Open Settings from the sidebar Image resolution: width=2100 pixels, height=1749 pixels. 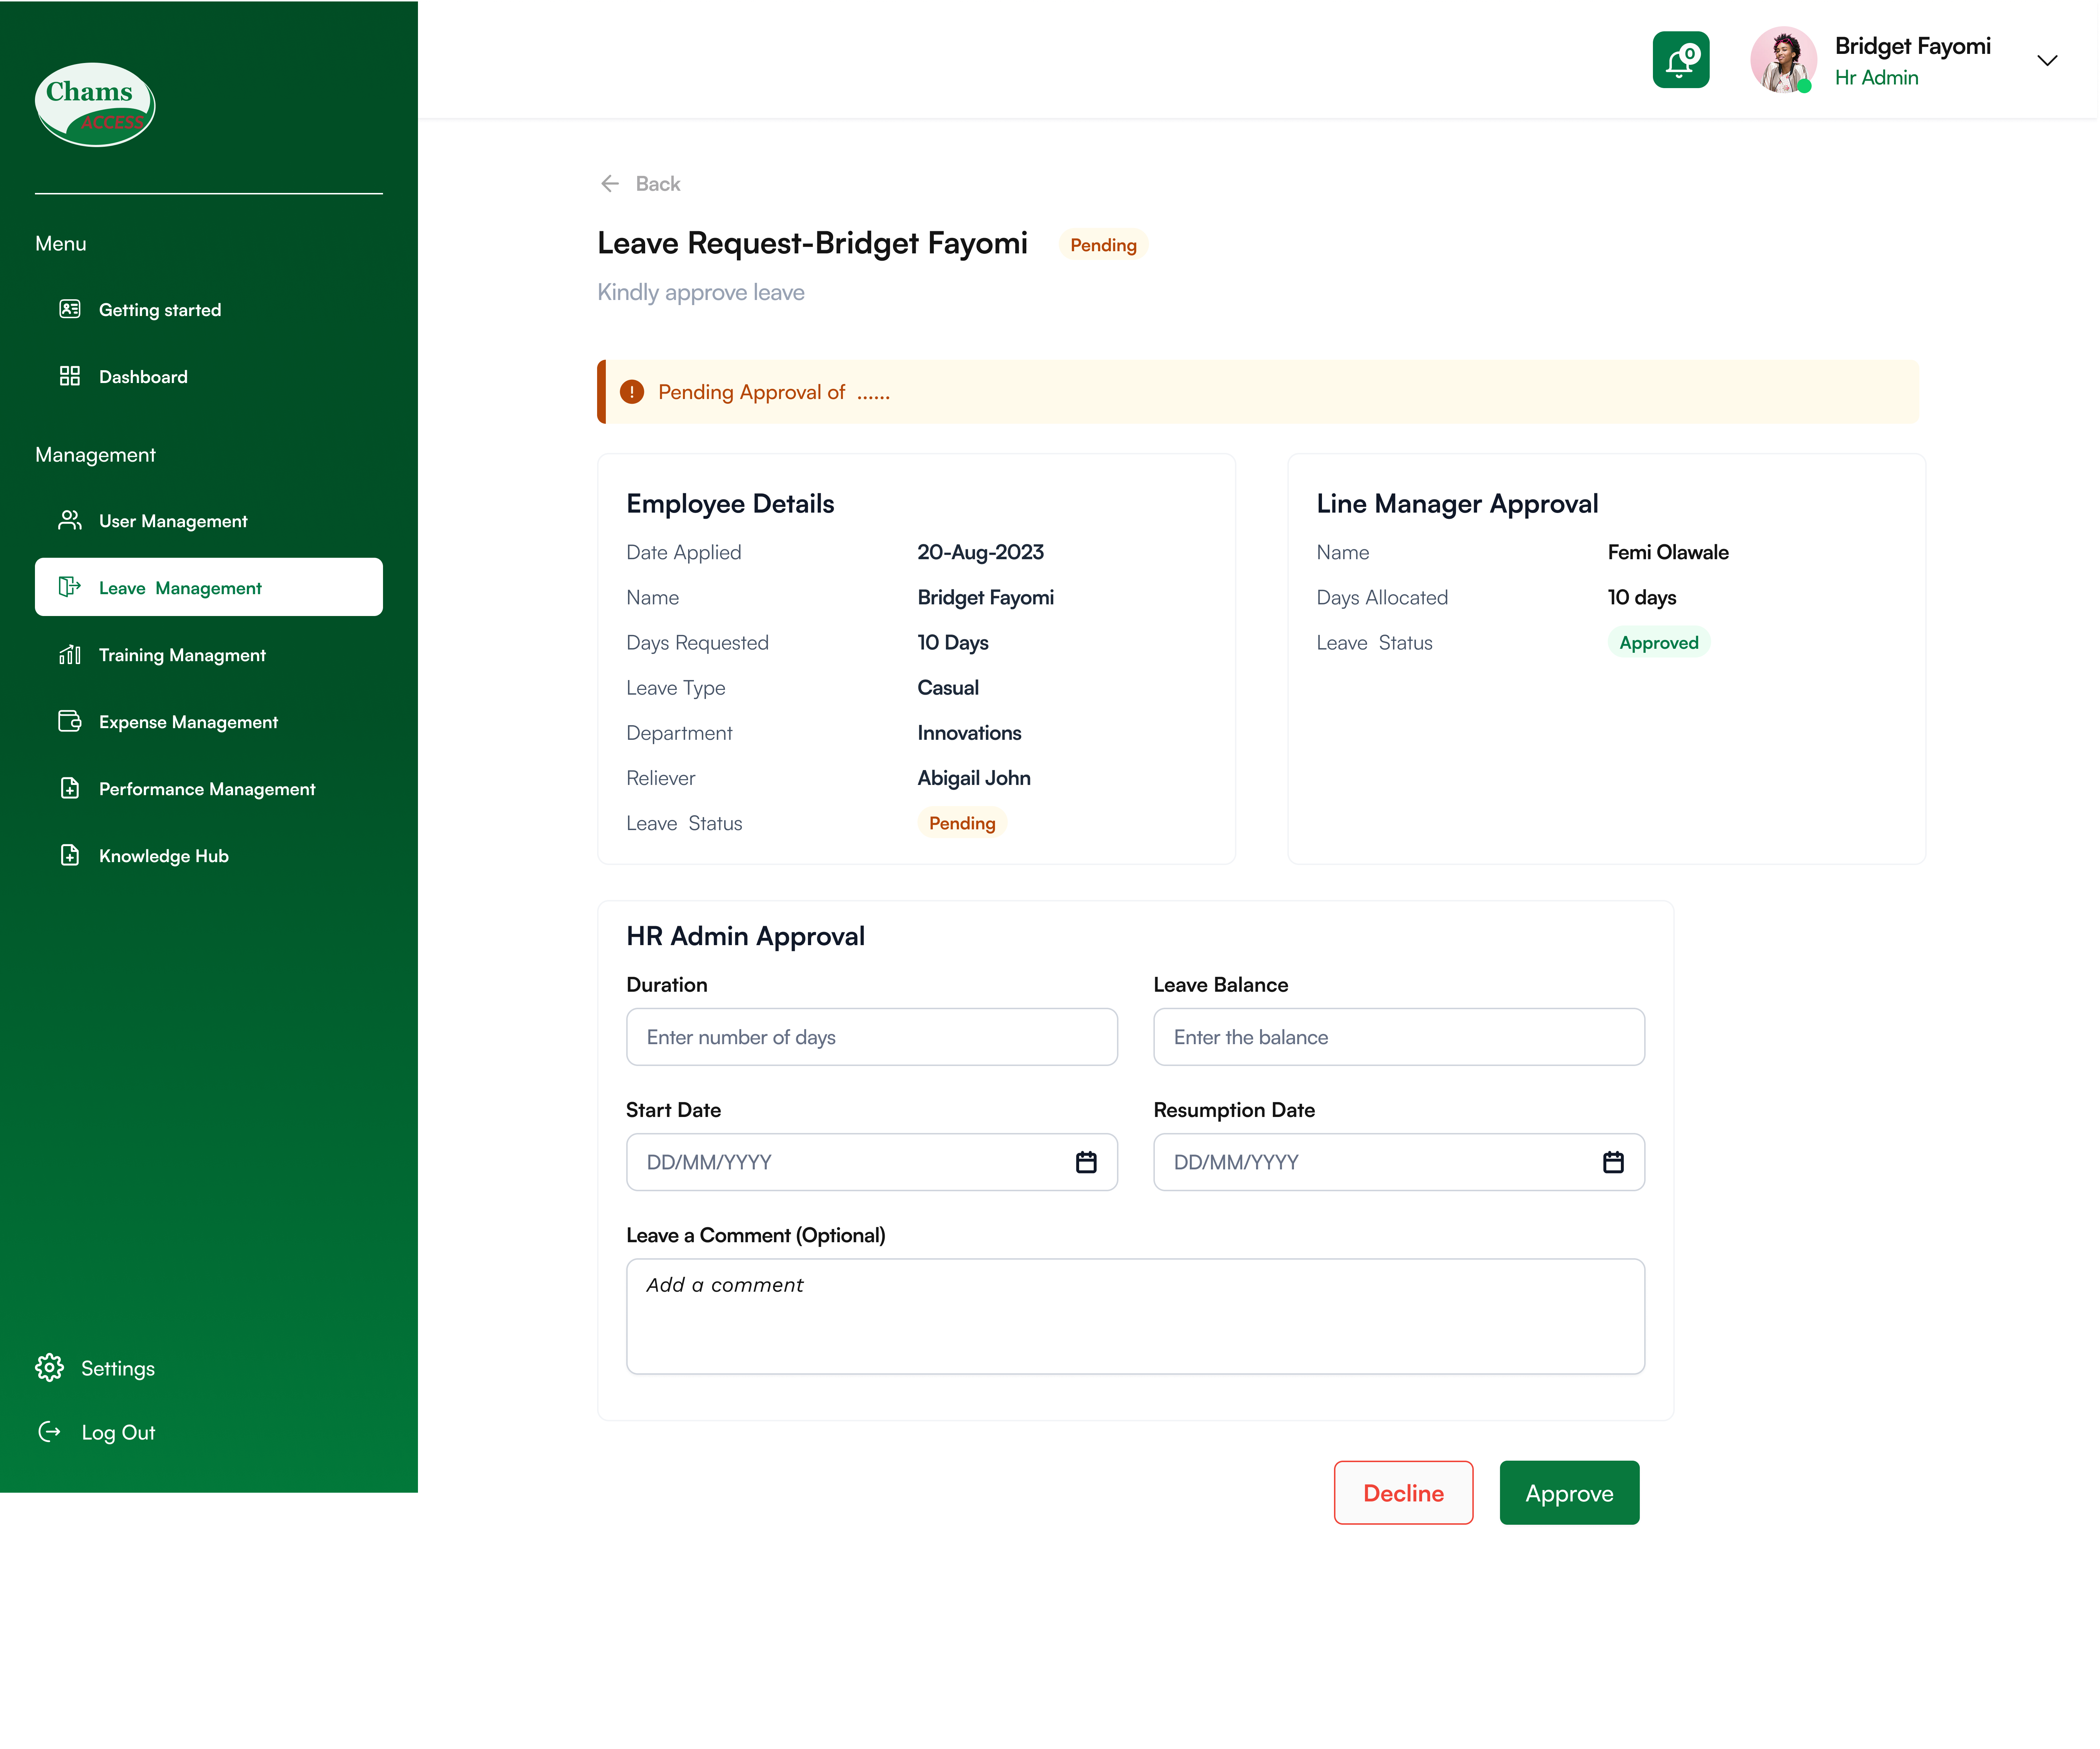pyautogui.click(x=118, y=1369)
